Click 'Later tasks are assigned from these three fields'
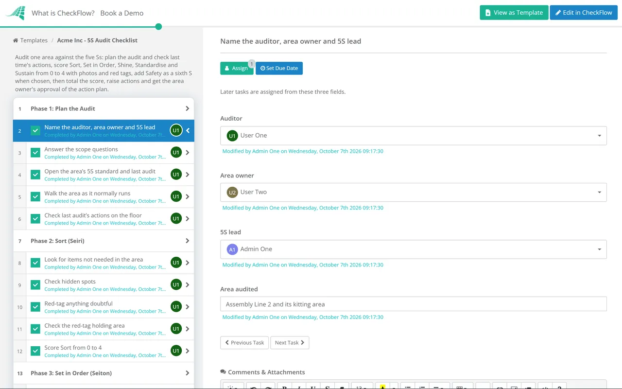 [x=283, y=91]
